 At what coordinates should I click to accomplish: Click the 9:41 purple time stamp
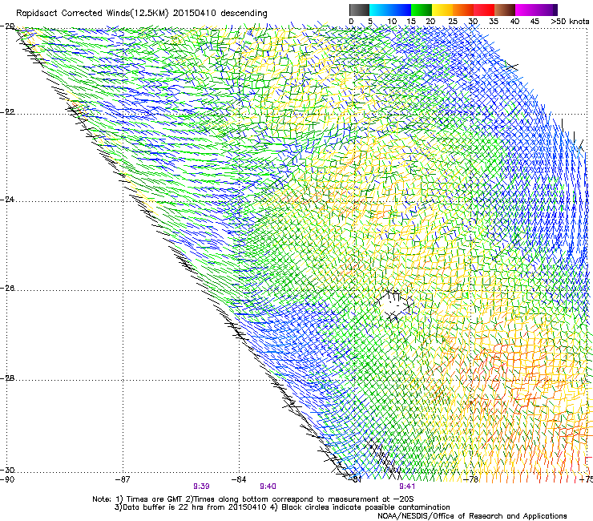click(x=407, y=487)
